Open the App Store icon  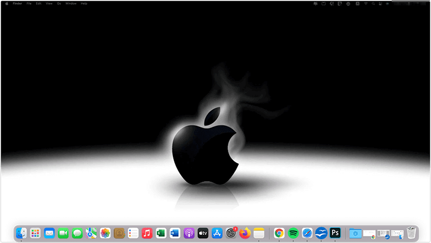pyautogui.click(x=217, y=233)
